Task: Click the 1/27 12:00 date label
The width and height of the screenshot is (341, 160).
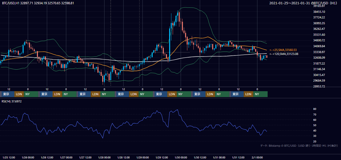Action: [x=85, y=157]
